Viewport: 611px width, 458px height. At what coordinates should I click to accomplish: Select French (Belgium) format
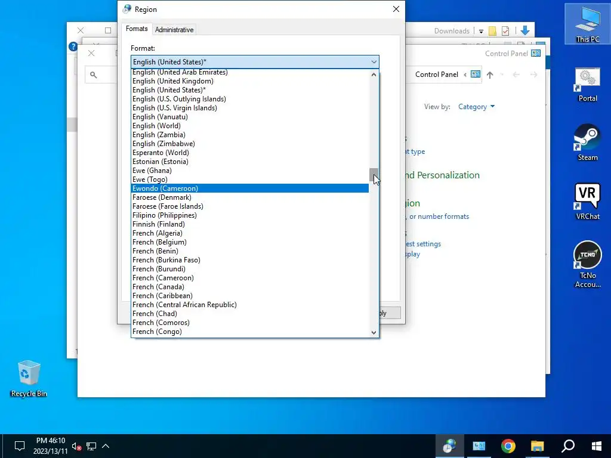pyautogui.click(x=250, y=242)
